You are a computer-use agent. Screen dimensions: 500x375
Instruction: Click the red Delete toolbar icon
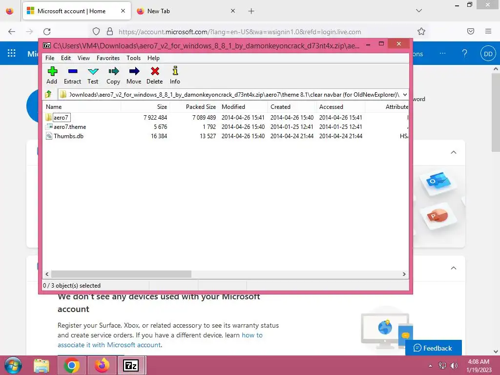click(x=155, y=75)
